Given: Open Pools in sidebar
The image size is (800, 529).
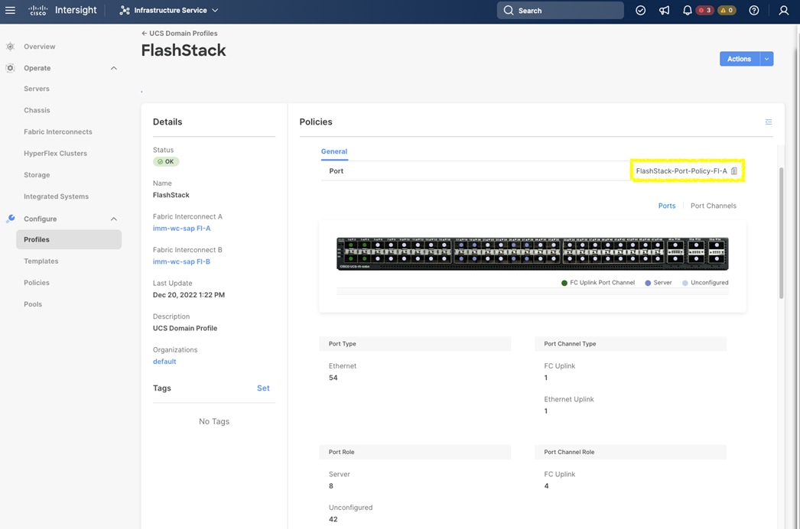Looking at the screenshot, I should (x=33, y=304).
